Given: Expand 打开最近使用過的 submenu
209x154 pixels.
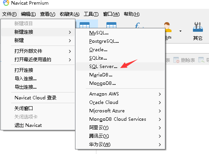Looking at the screenshot, I should tap(38, 60).
